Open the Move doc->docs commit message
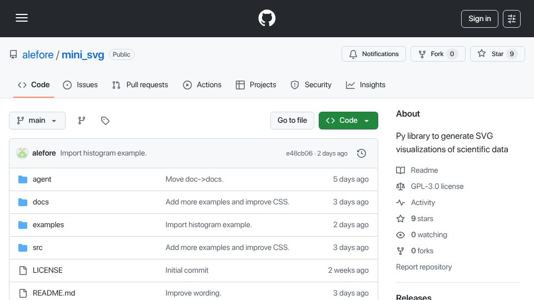The image size is (534, 300). (x=195, y=179)
